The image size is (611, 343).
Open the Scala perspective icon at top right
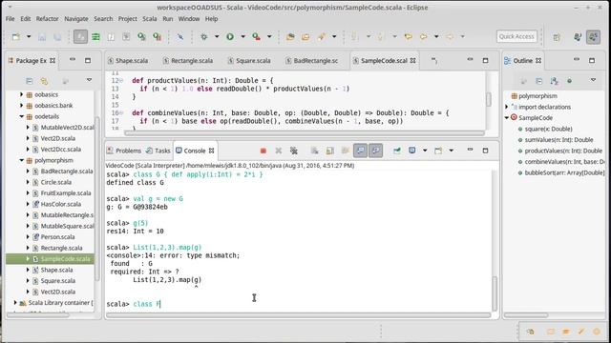tap(594, 36)
